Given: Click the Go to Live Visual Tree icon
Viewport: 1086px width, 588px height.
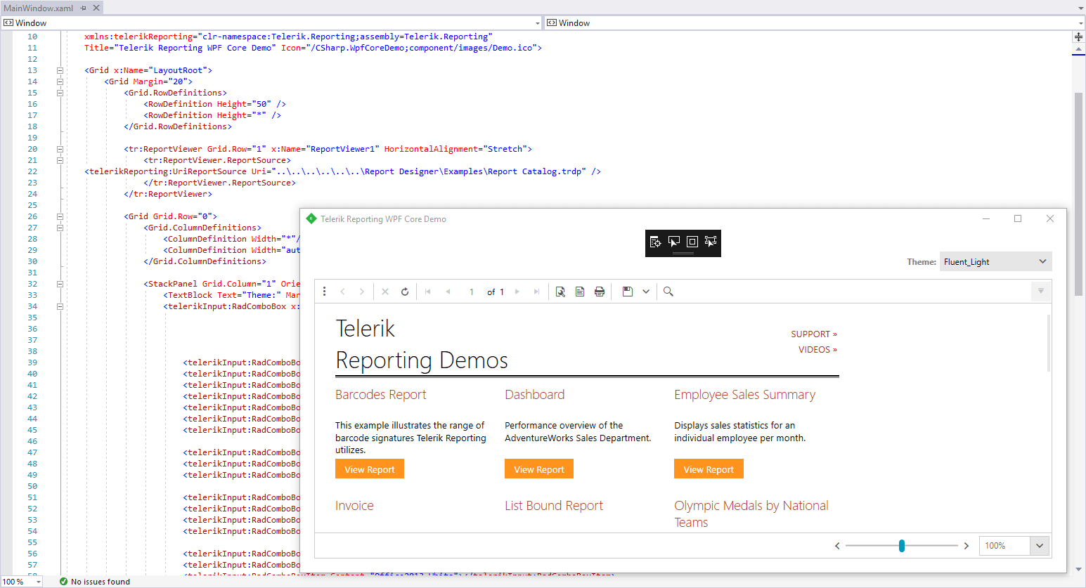Looking at the screenshot, I should [x=655, y=242].
